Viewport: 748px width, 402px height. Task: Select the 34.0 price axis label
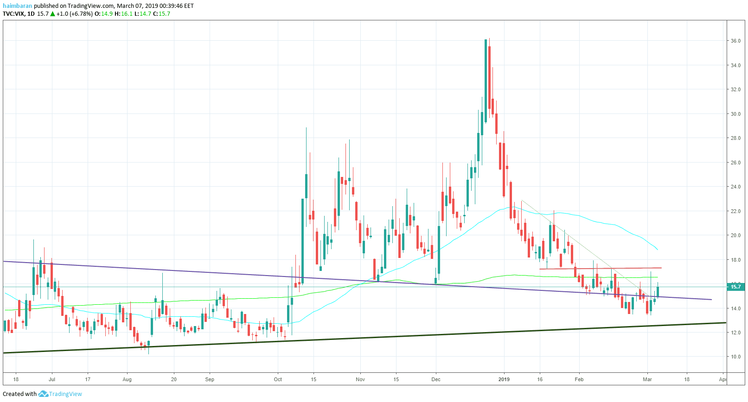pyautogui.click(x=736, y=65)
